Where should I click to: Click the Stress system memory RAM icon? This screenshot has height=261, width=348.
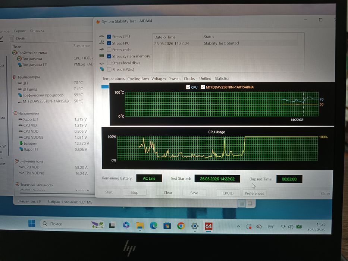[x=102, y=56]
